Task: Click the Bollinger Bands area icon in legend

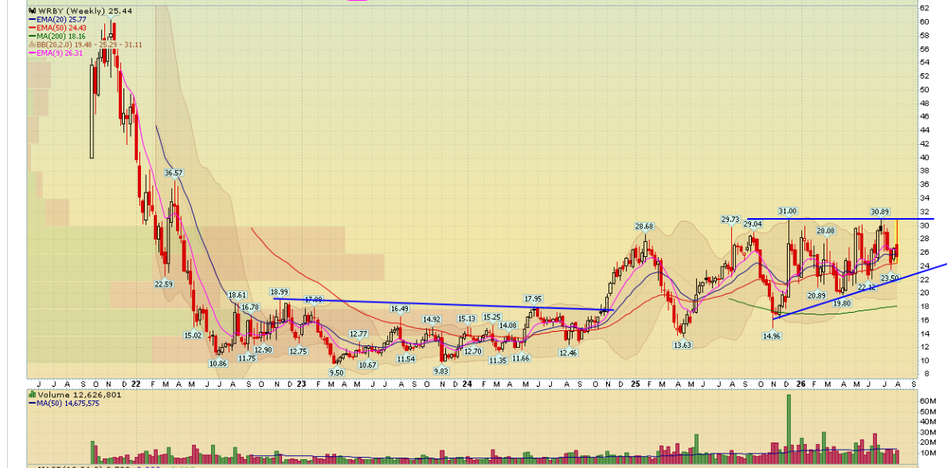Action: pyautogui.click(x=31, y=45)
